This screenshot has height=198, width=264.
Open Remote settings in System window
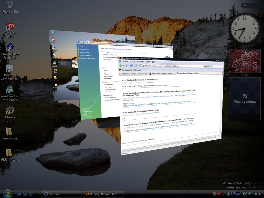(x=85, y=53)
